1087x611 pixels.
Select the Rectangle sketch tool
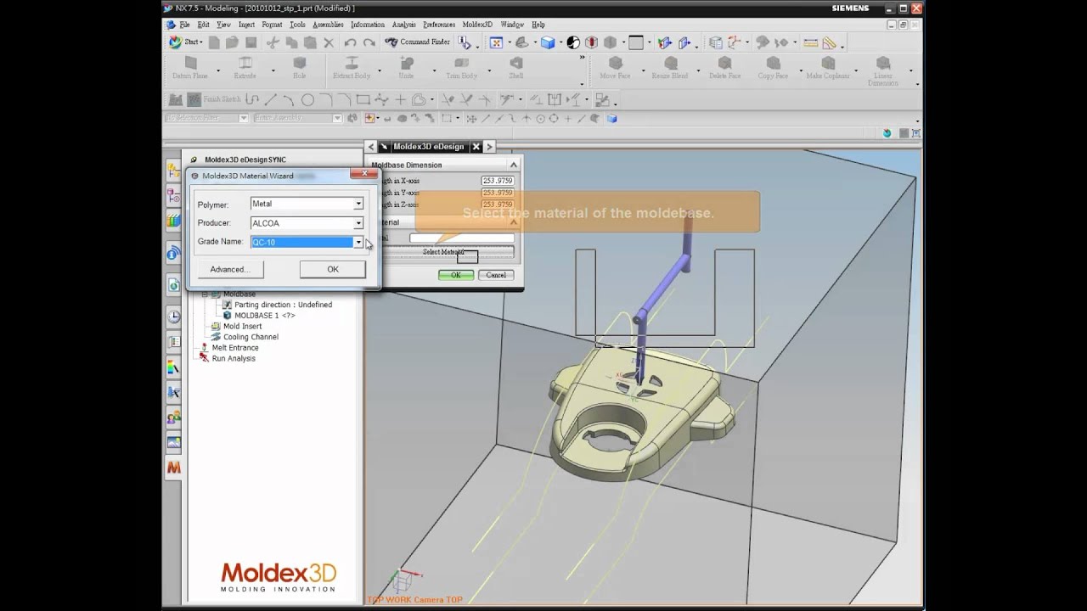coord(363,100)
